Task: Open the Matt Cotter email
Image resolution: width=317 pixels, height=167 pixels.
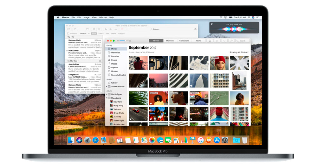Action: (x=84, y=54)
